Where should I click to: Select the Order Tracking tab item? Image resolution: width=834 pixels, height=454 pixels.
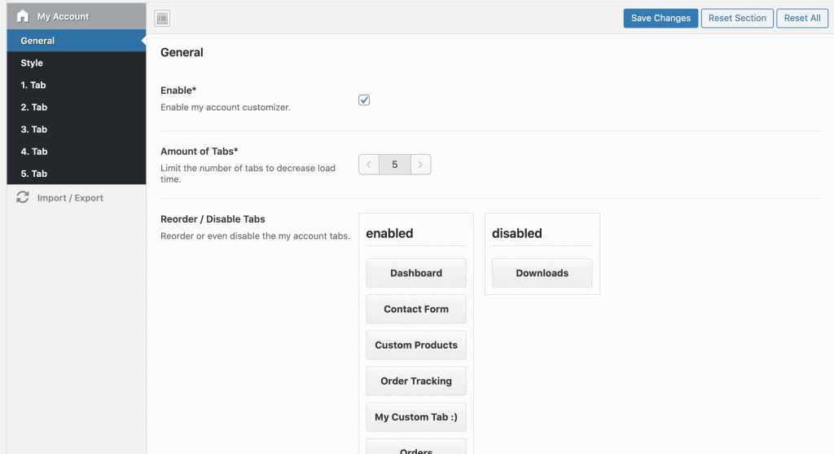416,381
